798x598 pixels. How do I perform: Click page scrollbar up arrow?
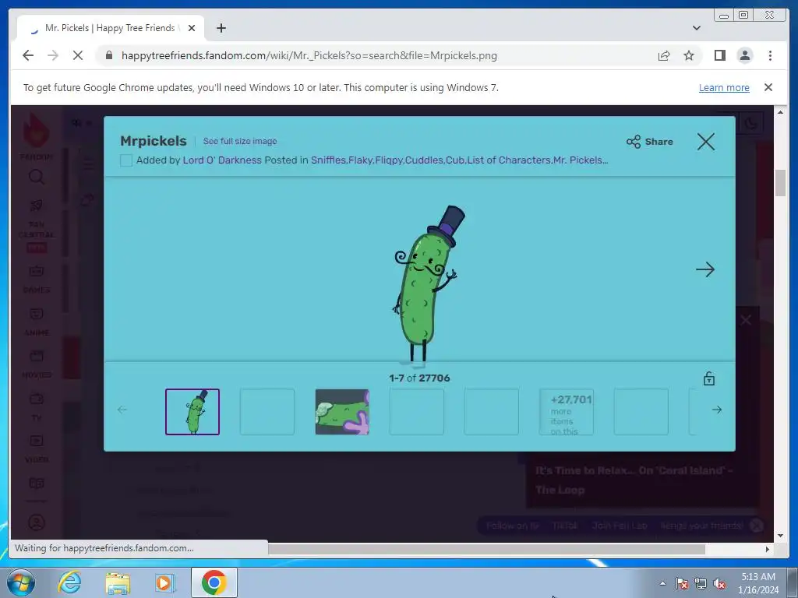coord(780,112)
